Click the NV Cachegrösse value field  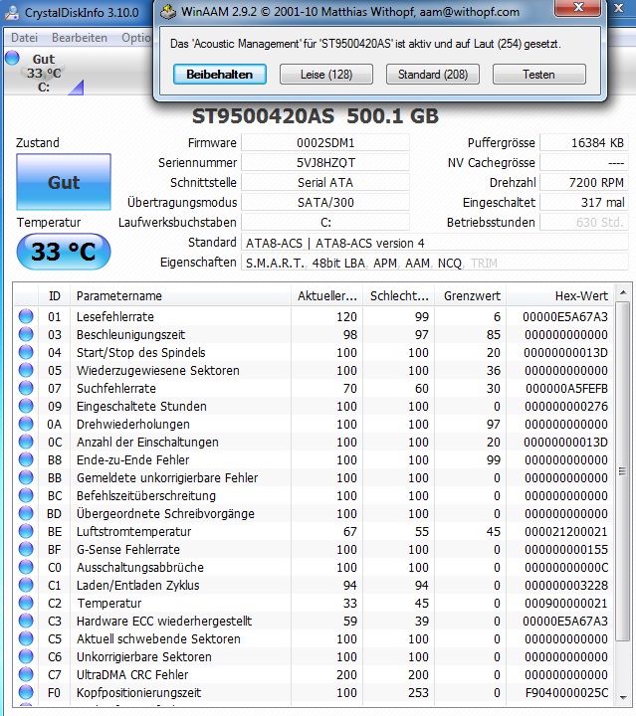tap(584, 162)
